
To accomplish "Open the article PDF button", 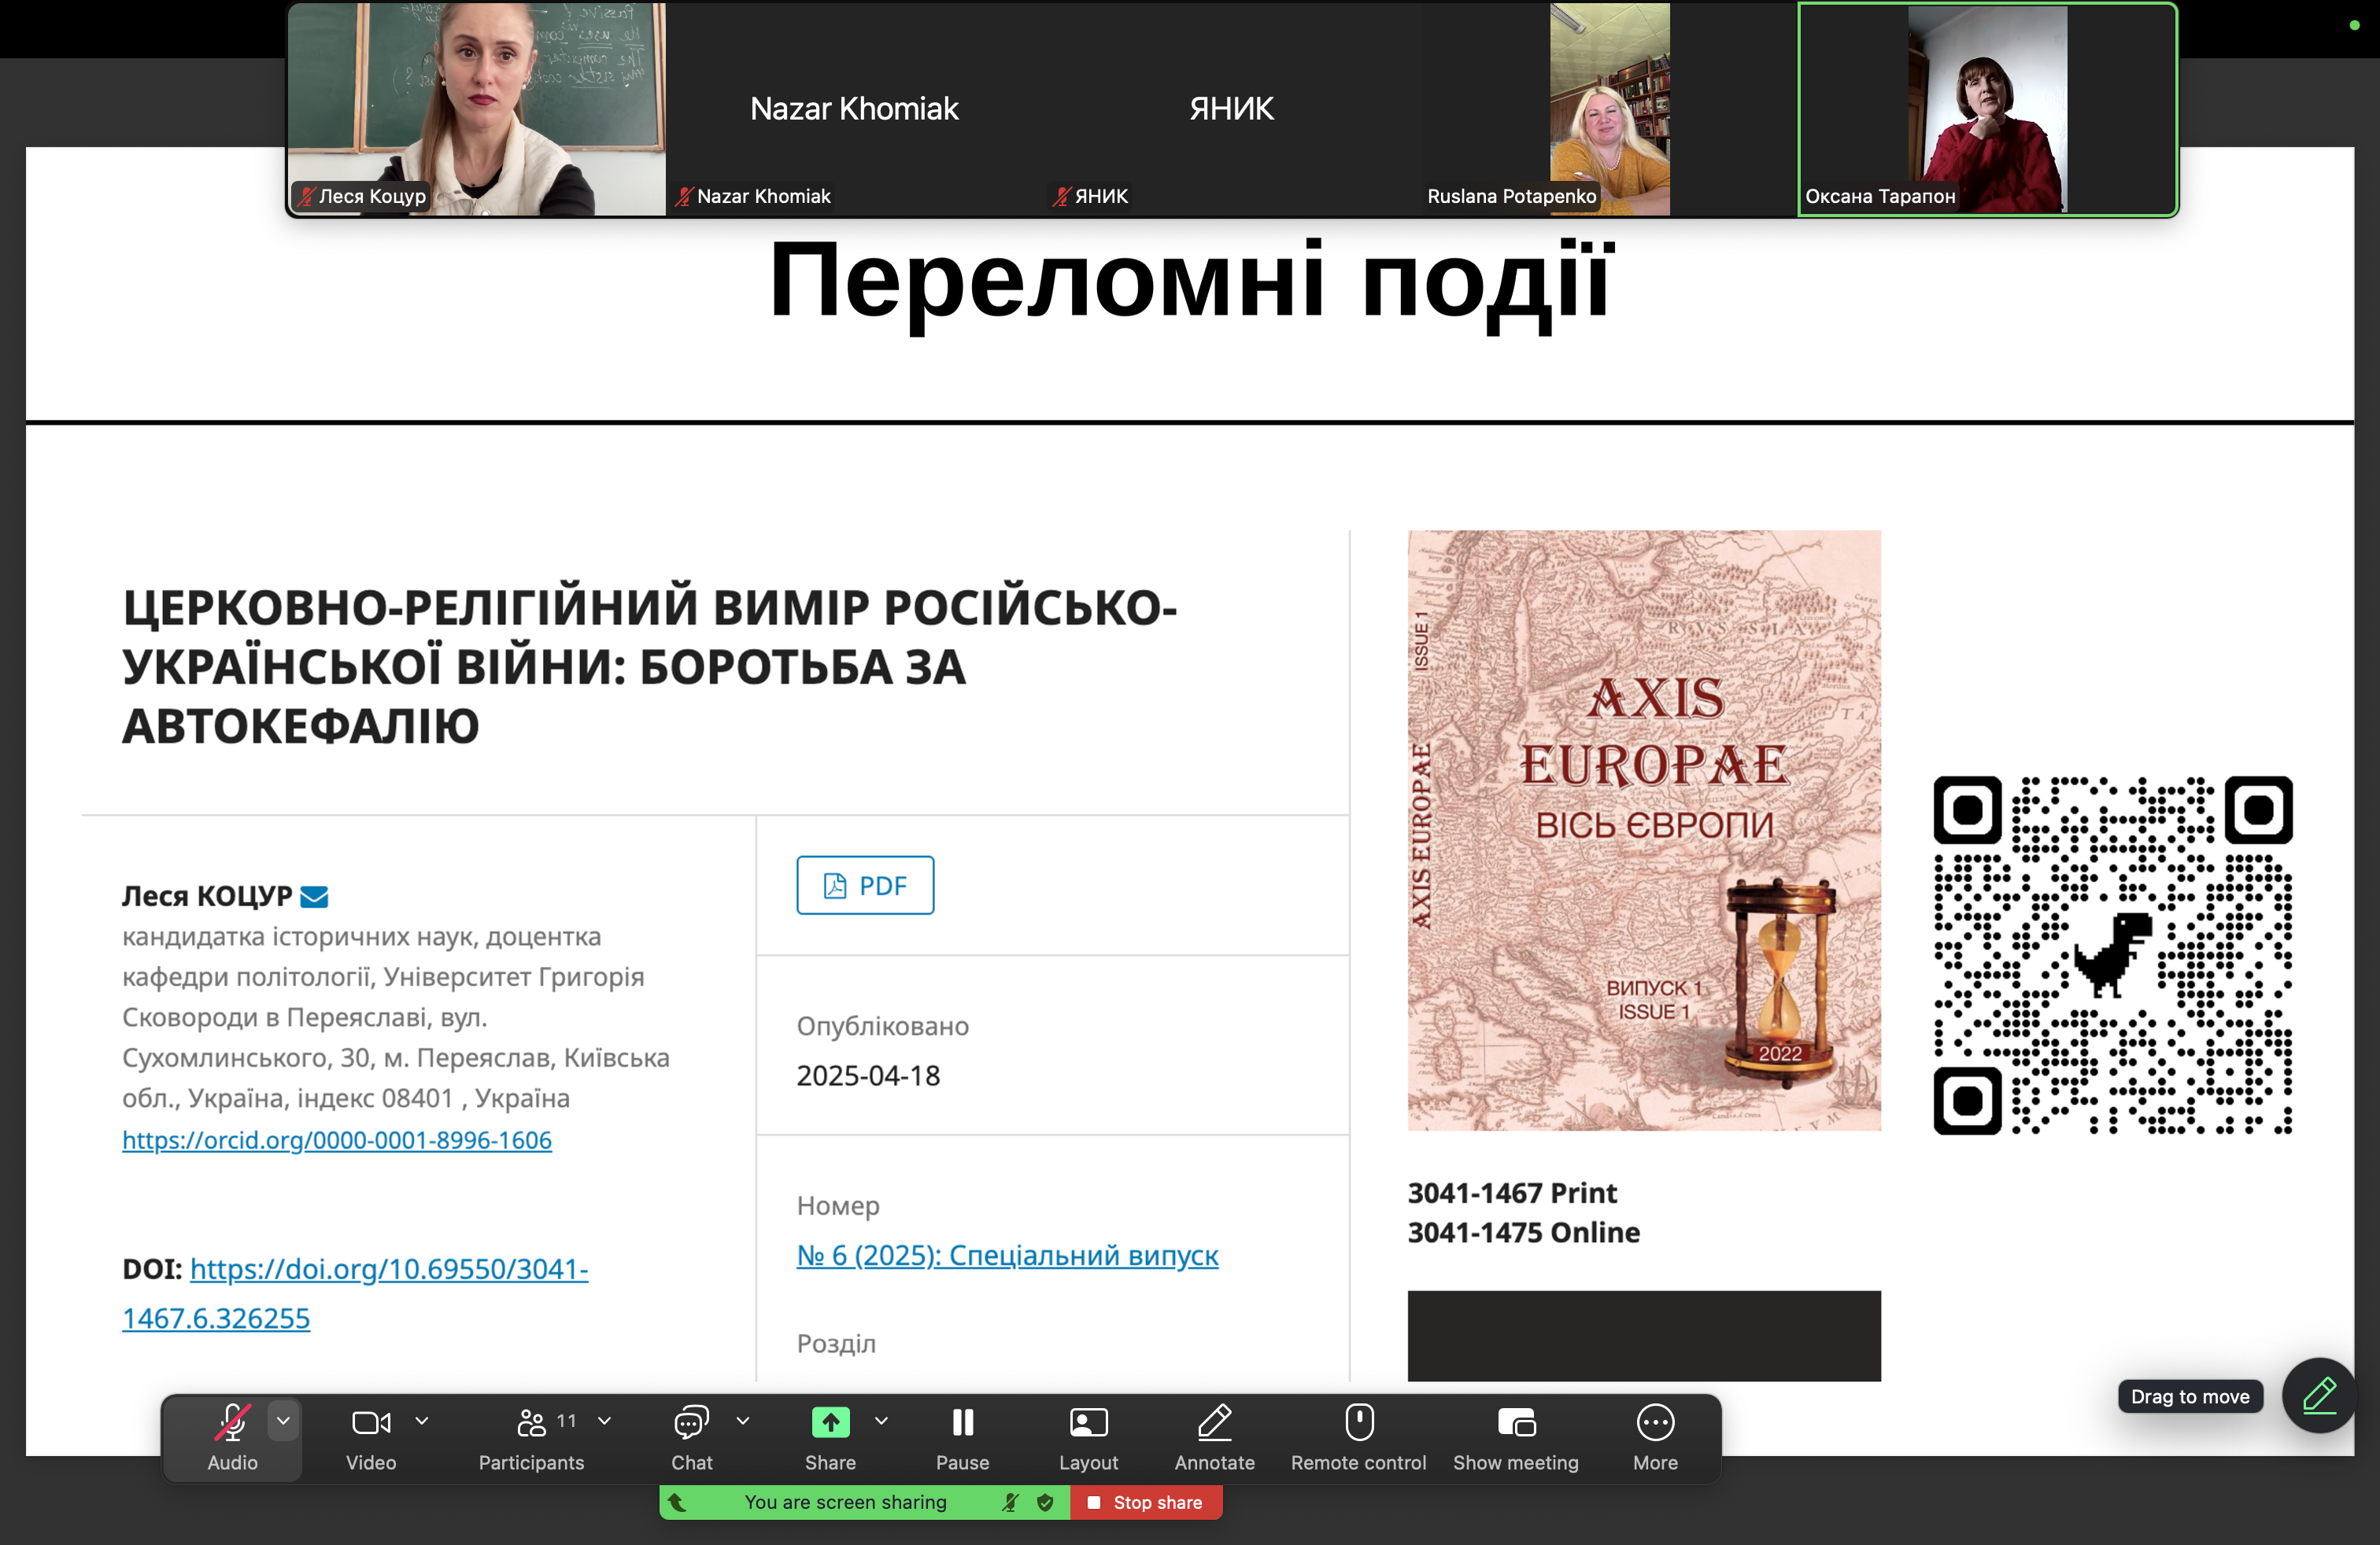I will tap(865, 886).
